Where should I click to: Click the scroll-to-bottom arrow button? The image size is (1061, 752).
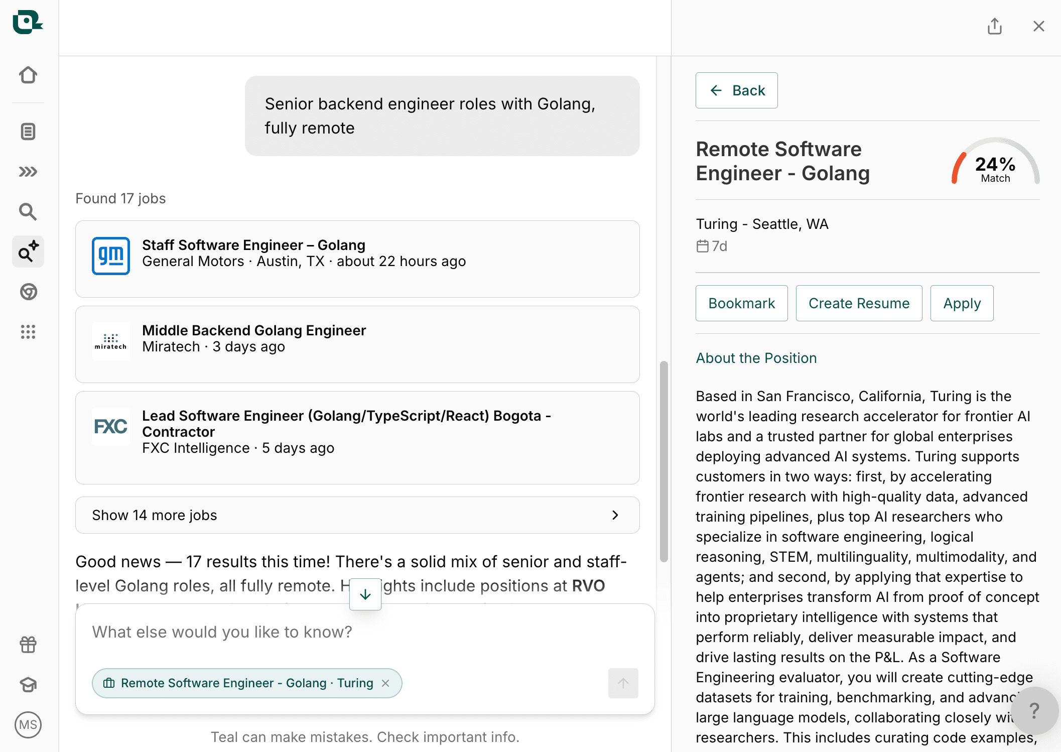(x=365, y=594)
